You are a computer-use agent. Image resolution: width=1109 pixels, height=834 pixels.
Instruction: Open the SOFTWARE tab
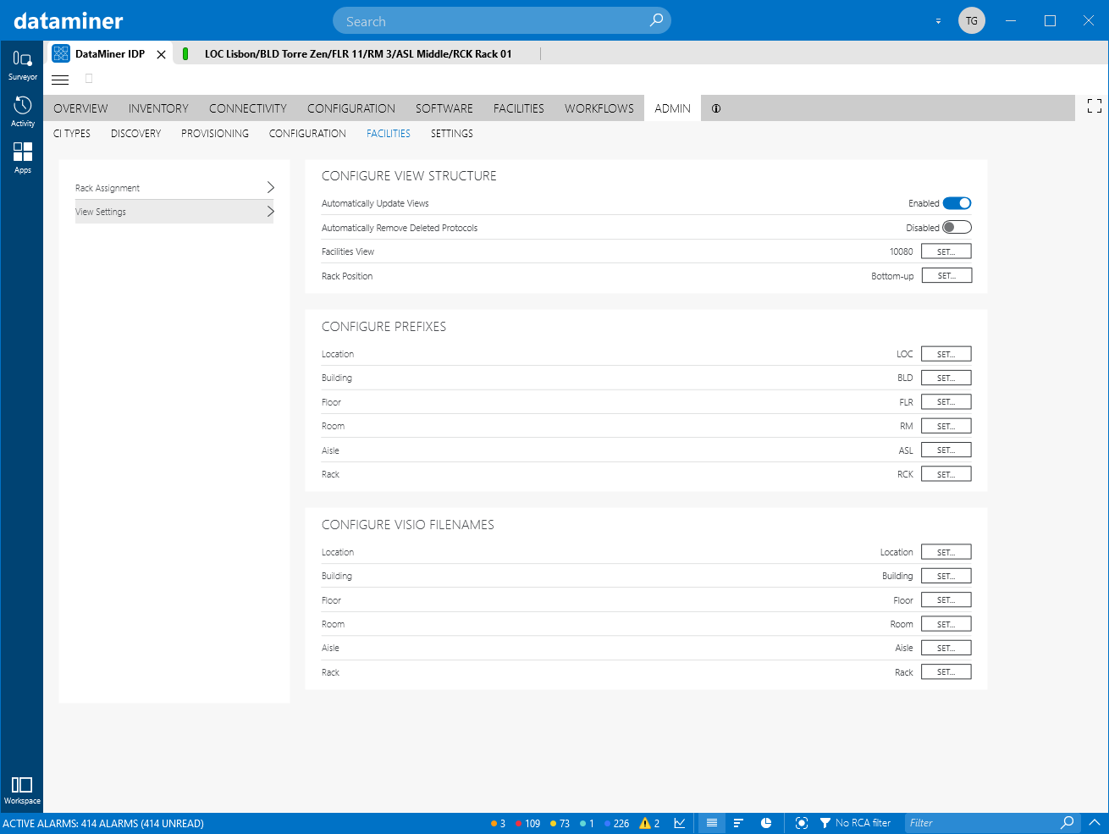(444, 108)
